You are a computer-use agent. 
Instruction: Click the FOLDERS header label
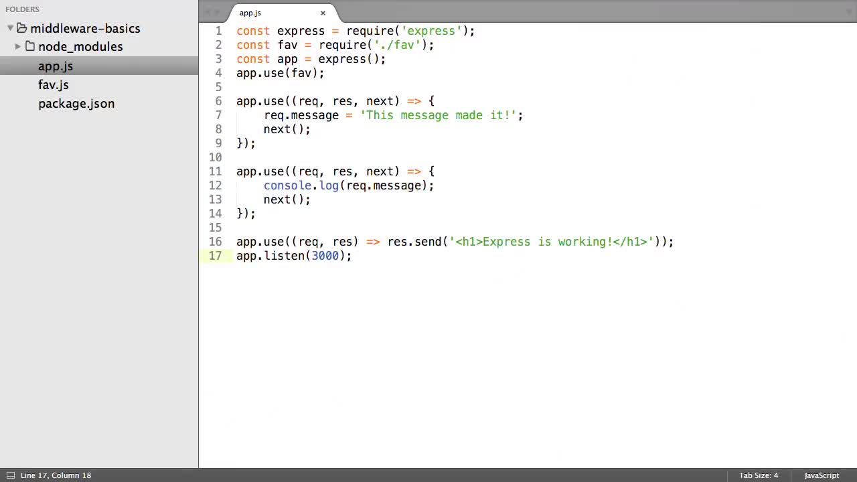(22, 9)
